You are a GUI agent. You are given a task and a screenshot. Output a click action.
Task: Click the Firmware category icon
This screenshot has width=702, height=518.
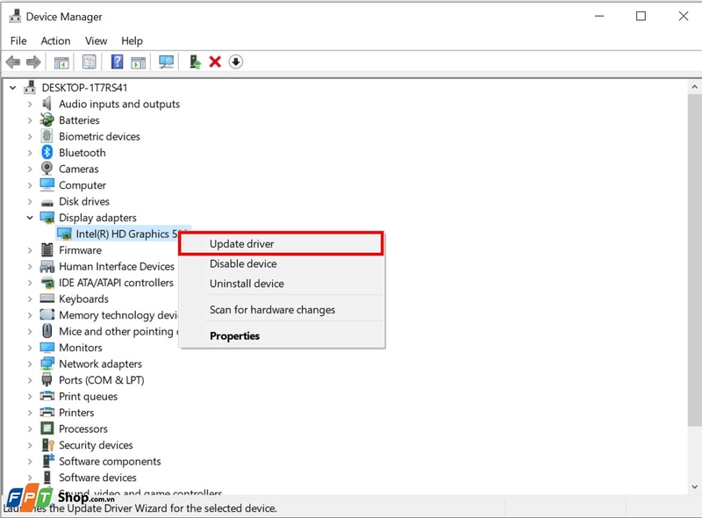coord(47,249)
